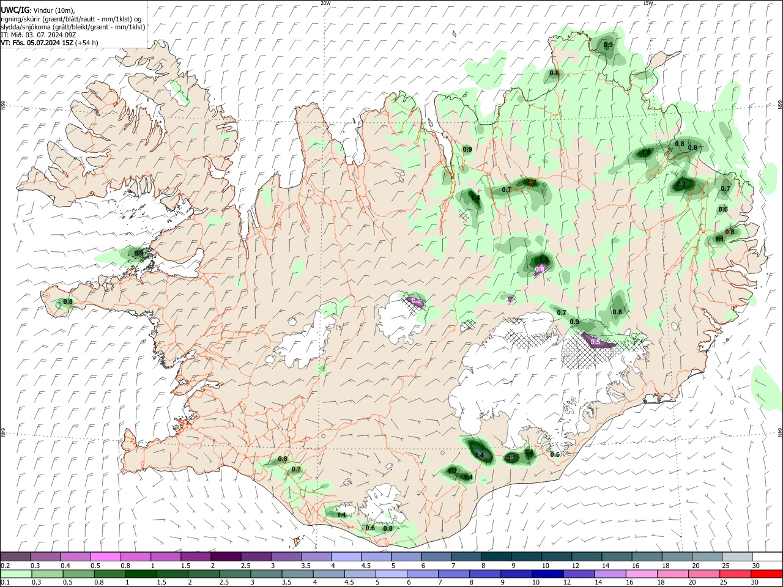Click lower legend swatch between 25 and 30
The height and width of the screenshot is (587, 783).
734,574
